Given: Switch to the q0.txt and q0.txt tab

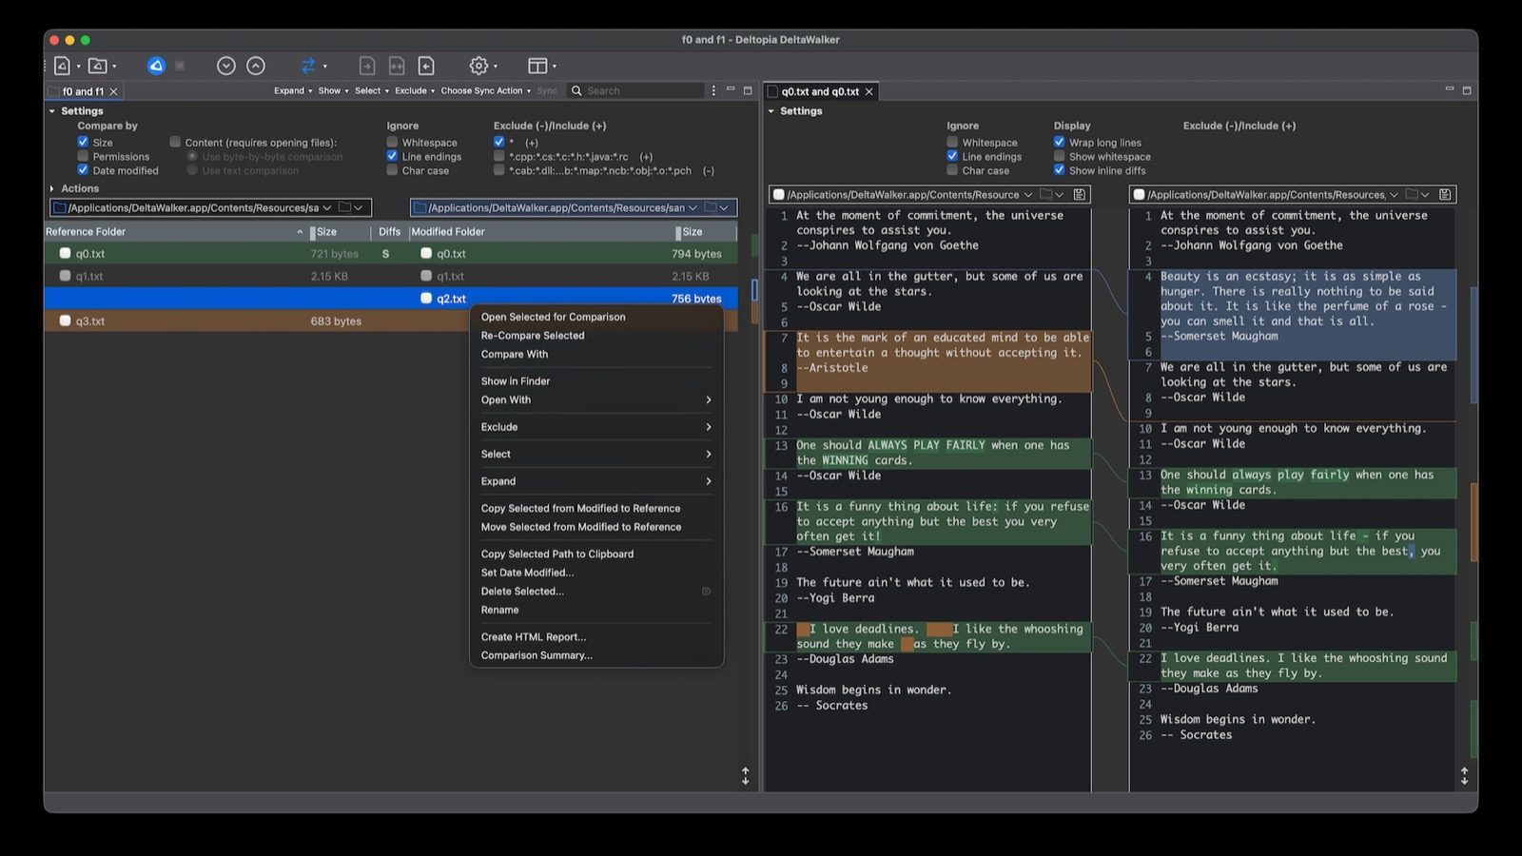Looking at the screenshot, I should [820, 91].
